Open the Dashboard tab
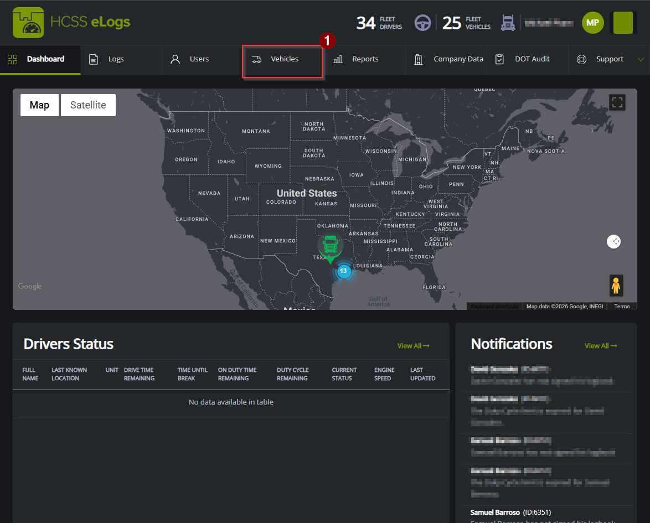The height and width of the screenshot is (523, 650). [x=40, y=59]
